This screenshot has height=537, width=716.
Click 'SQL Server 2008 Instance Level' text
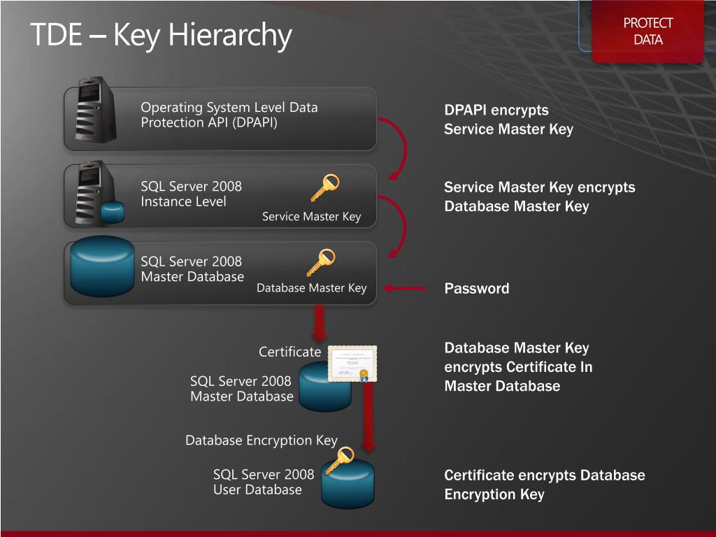click(192, 194)
